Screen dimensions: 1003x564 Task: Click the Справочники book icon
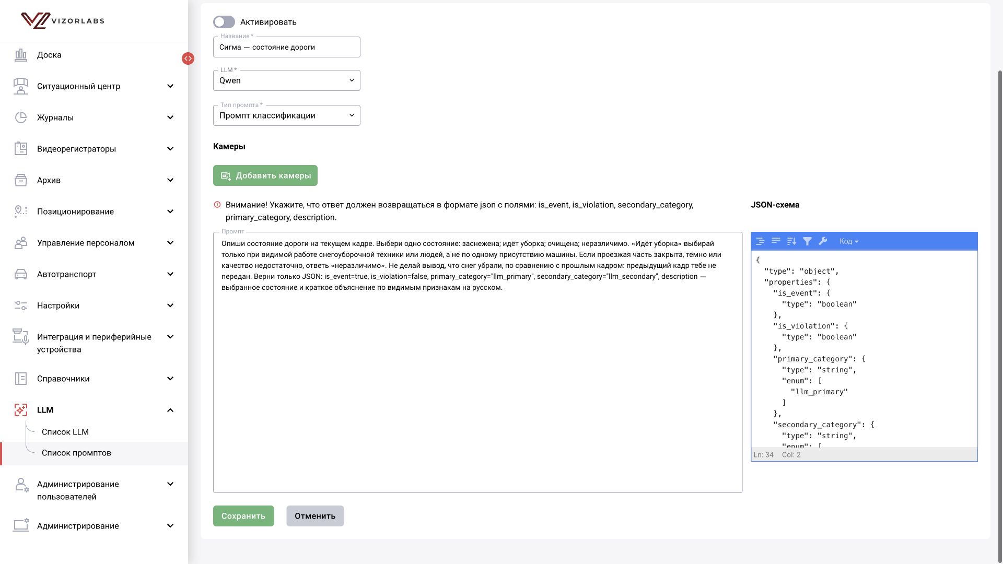(21, 379)
